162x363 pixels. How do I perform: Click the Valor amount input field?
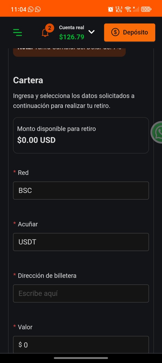(x=81, y=344)
